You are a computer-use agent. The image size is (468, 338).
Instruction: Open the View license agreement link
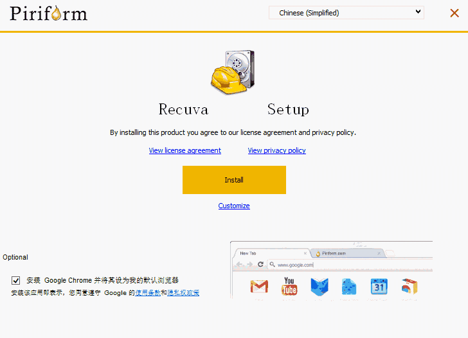[x=184, y=150]
